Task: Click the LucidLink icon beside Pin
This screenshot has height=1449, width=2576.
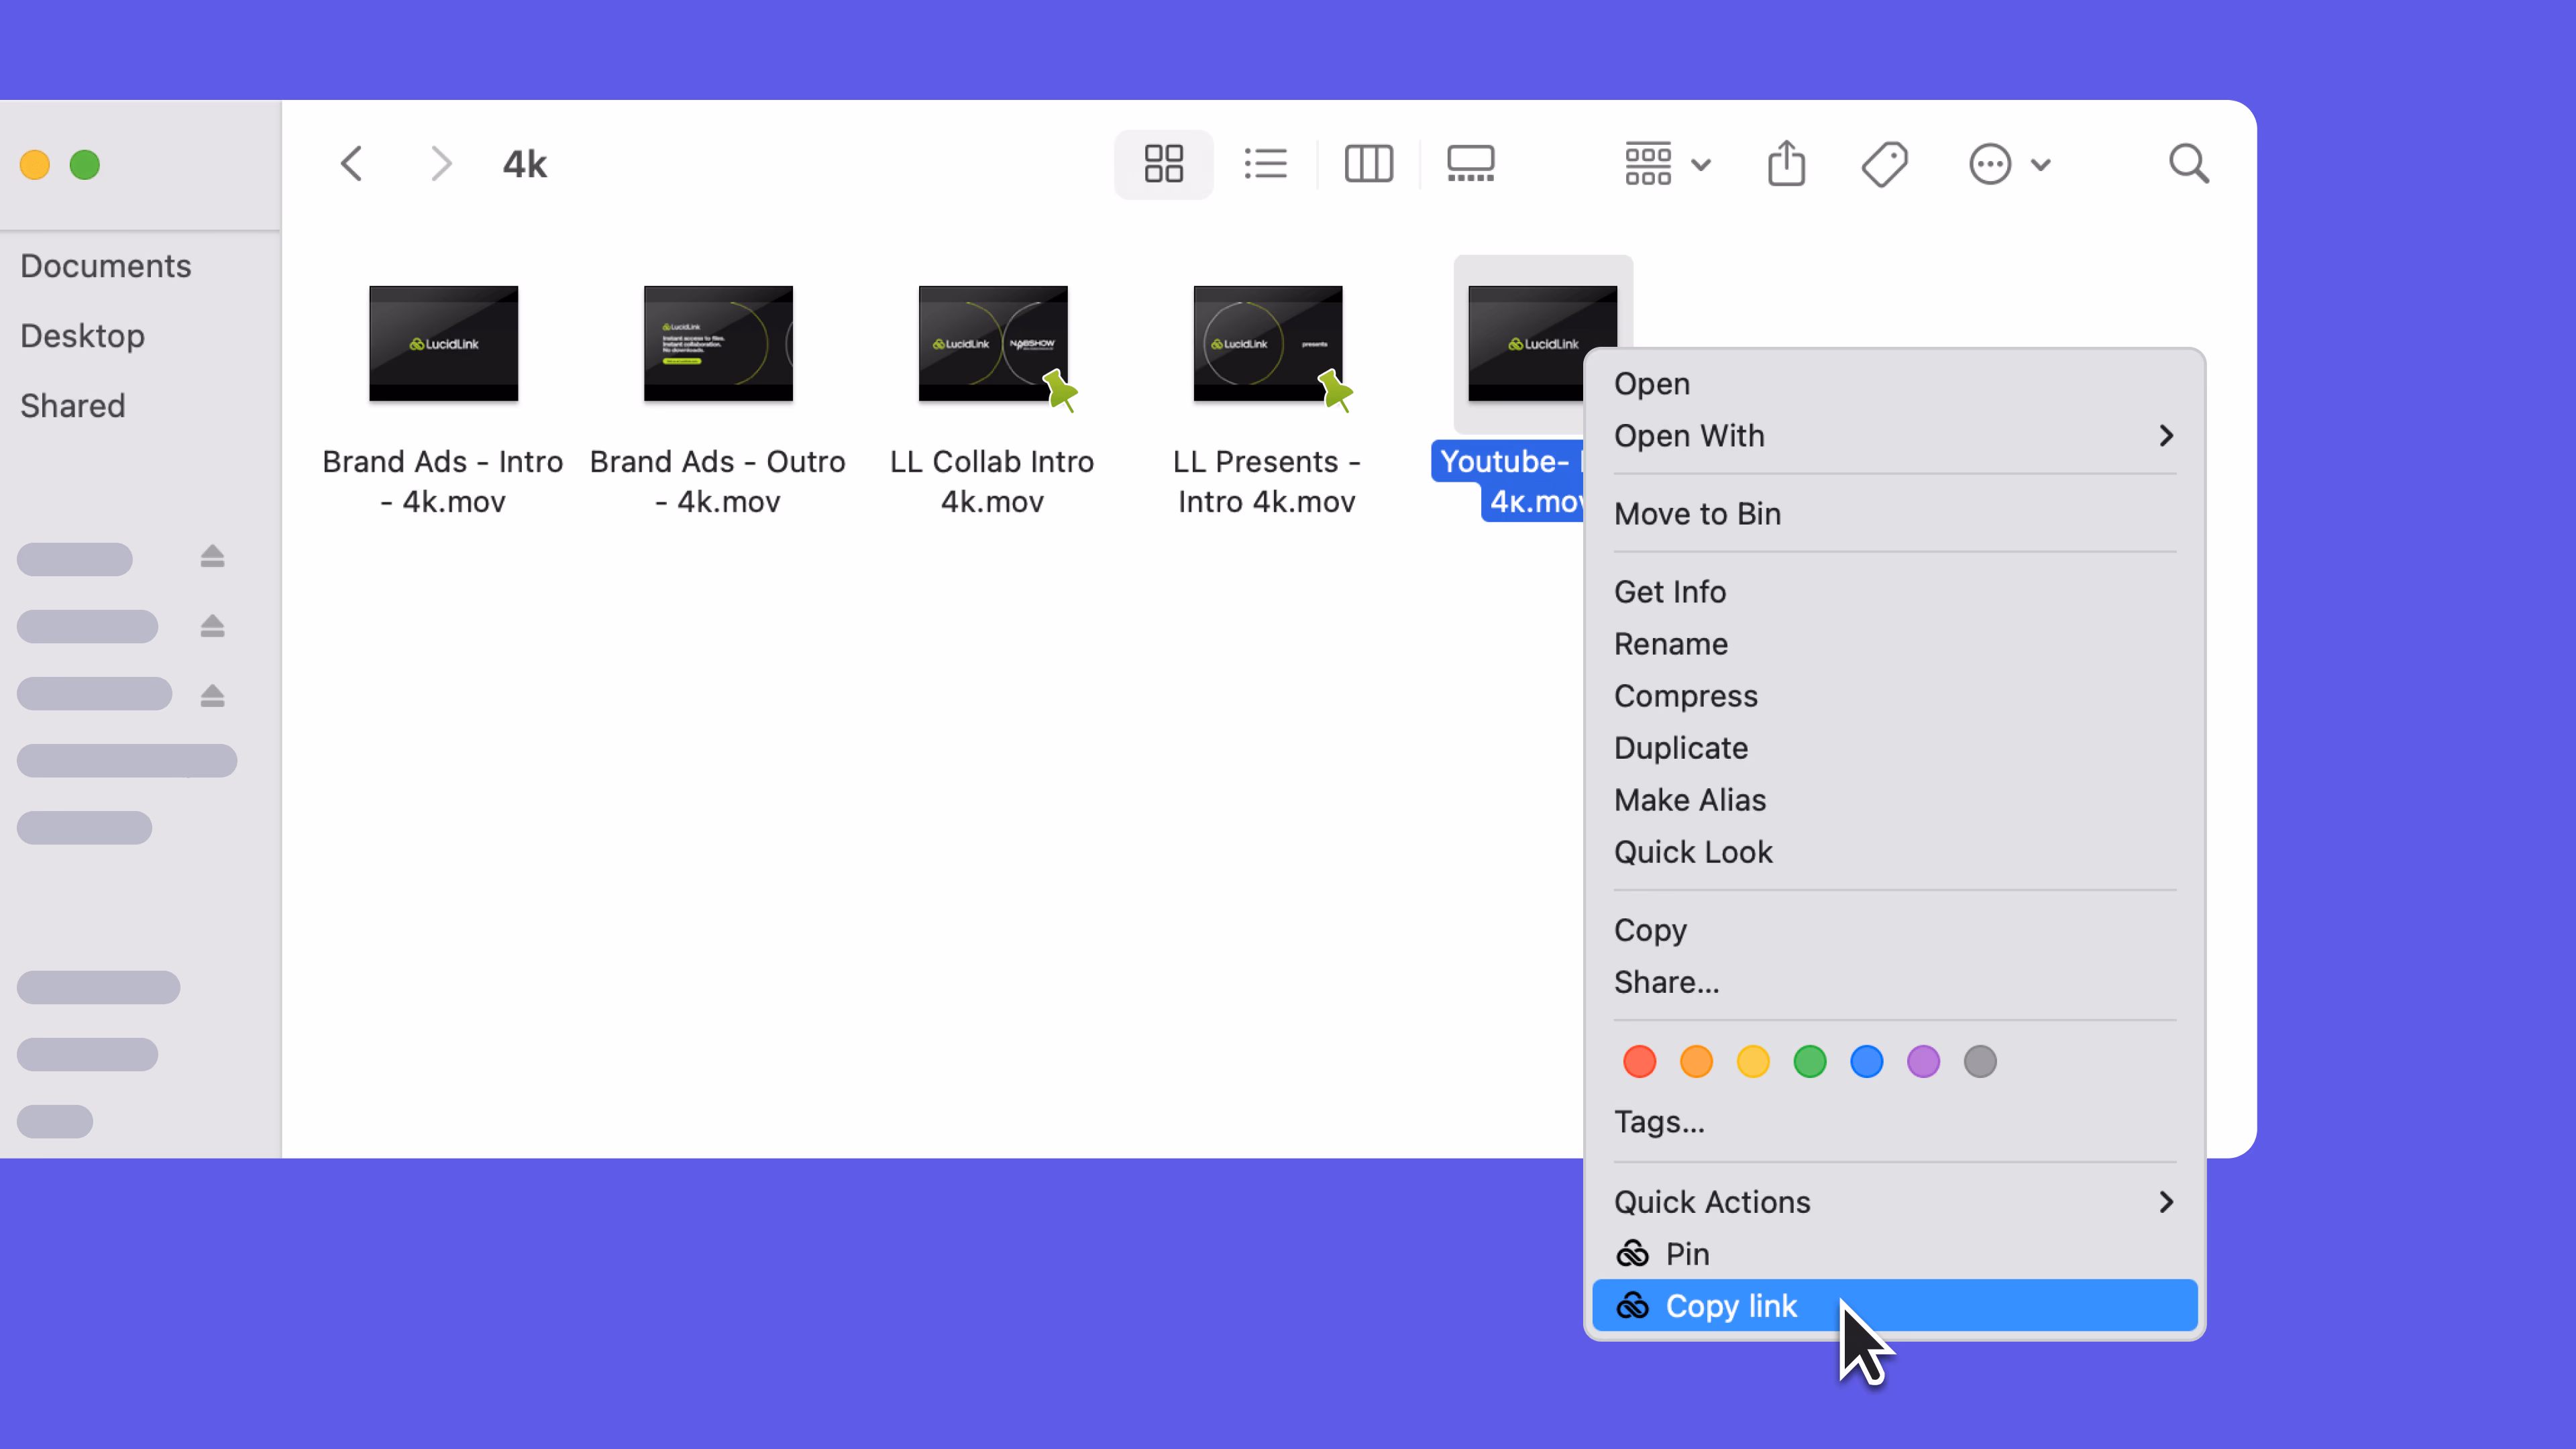Action: [x=1632, y=1253]
